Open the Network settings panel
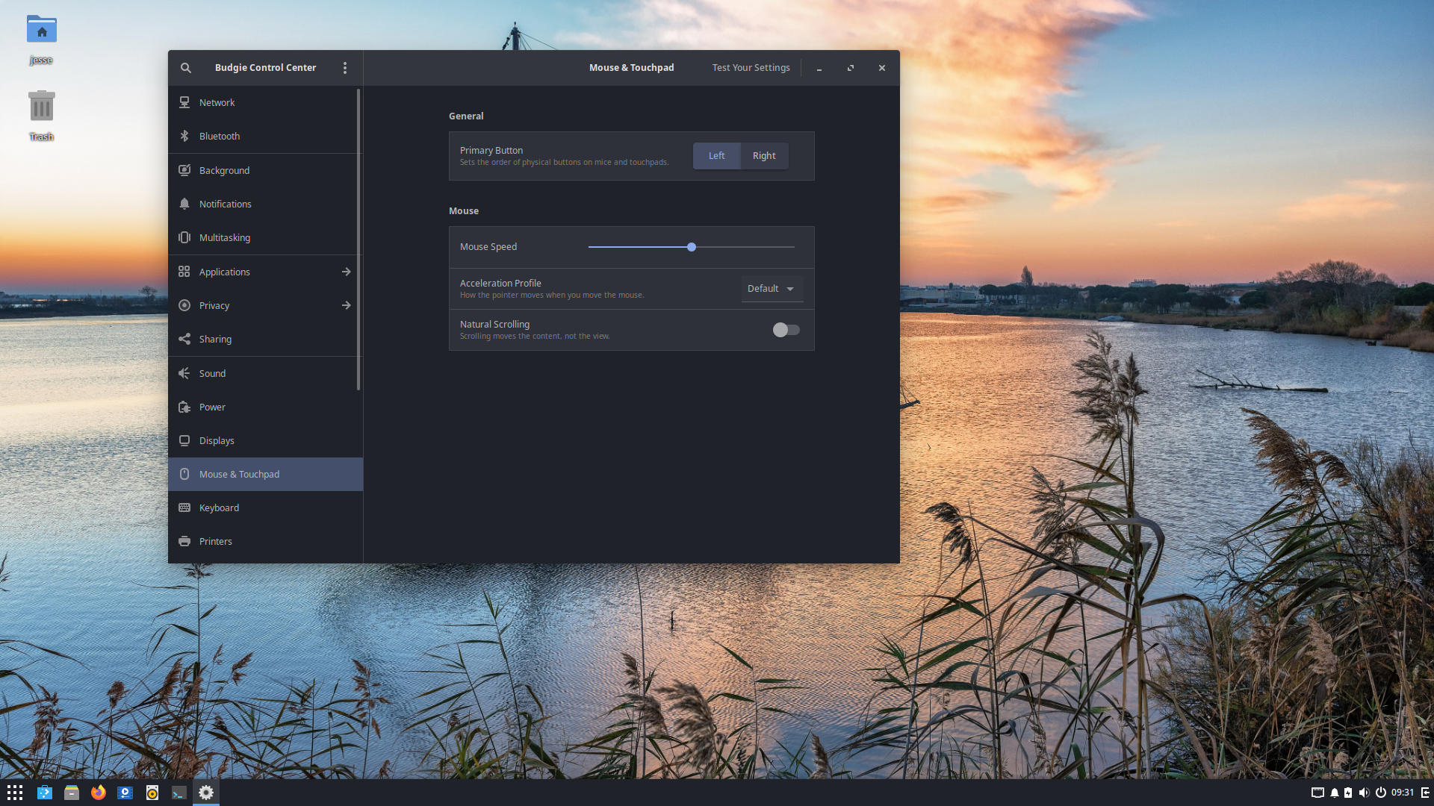Image resolution: width=1434 pixels, height=806 pixels. (265, 103)
